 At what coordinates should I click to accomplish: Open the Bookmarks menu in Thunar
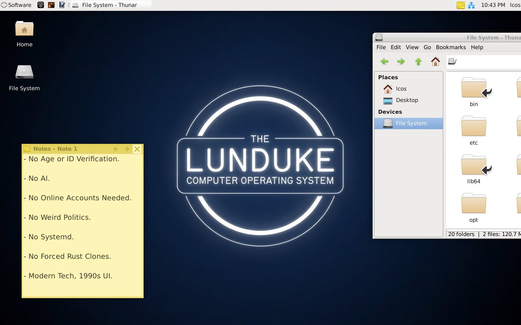[x=451, y=47]
